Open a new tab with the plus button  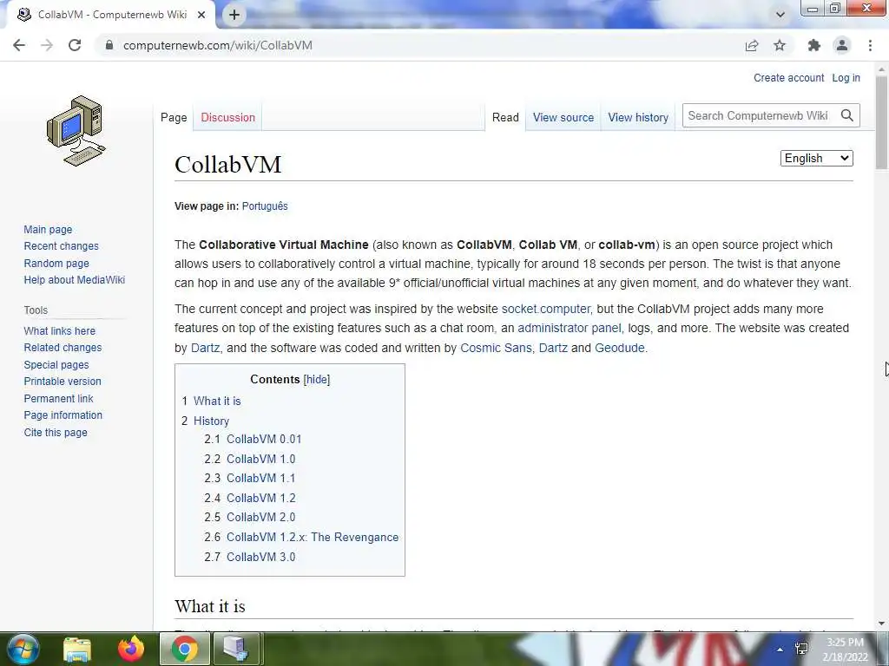pos(234,15)
